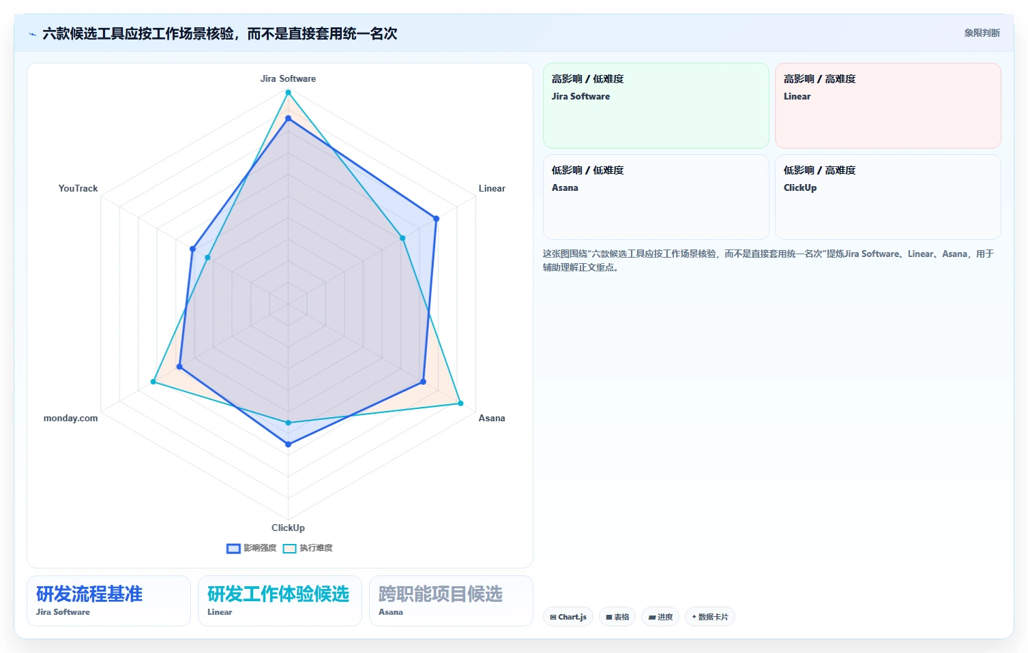Click the Chart.js tag chip

coord(568,617)
